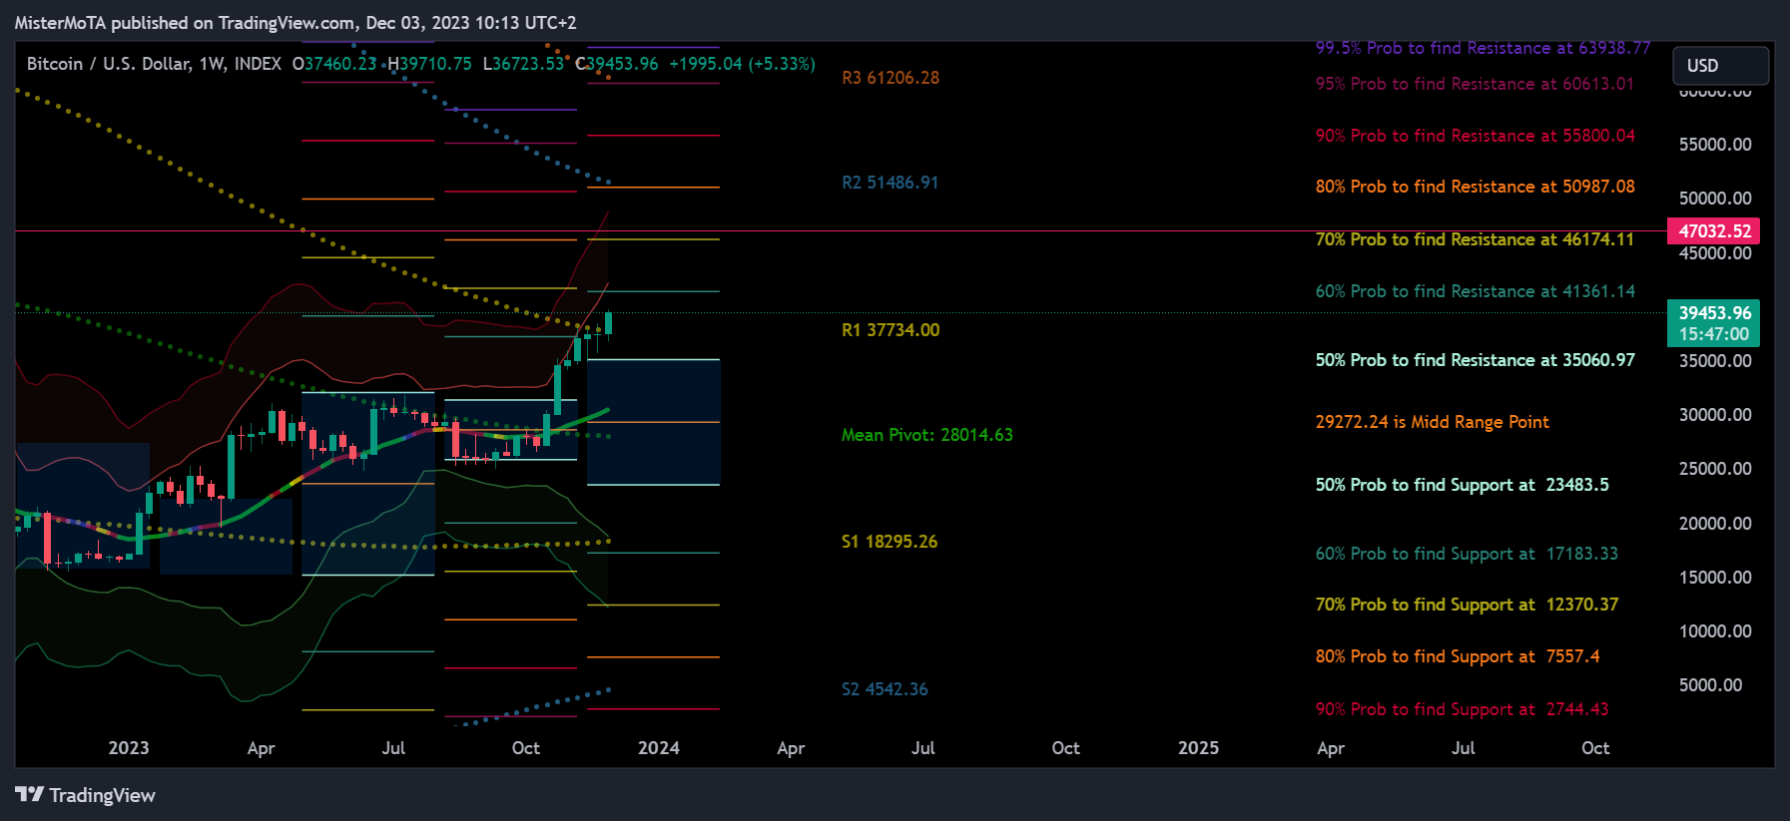The height and width of the screenshot is (821, 1790).
Task: Click 70% Prob Support at 12370.37
Action: point(1467,605)
